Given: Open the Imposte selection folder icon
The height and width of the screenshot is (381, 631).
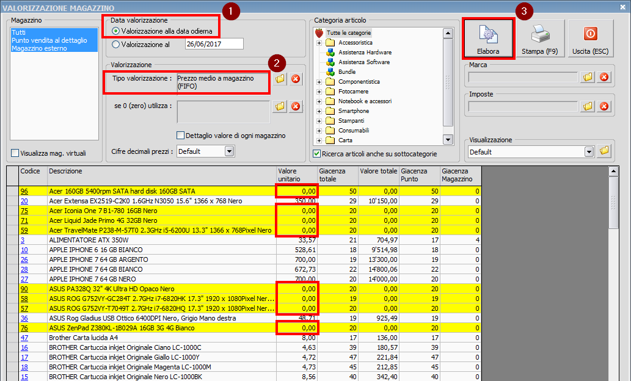Looking at the screenshot, I should [x=588, y=106].
